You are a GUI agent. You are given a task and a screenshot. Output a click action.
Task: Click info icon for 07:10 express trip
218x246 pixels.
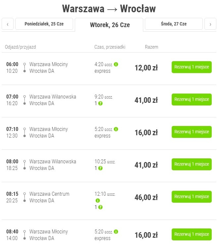116,129
